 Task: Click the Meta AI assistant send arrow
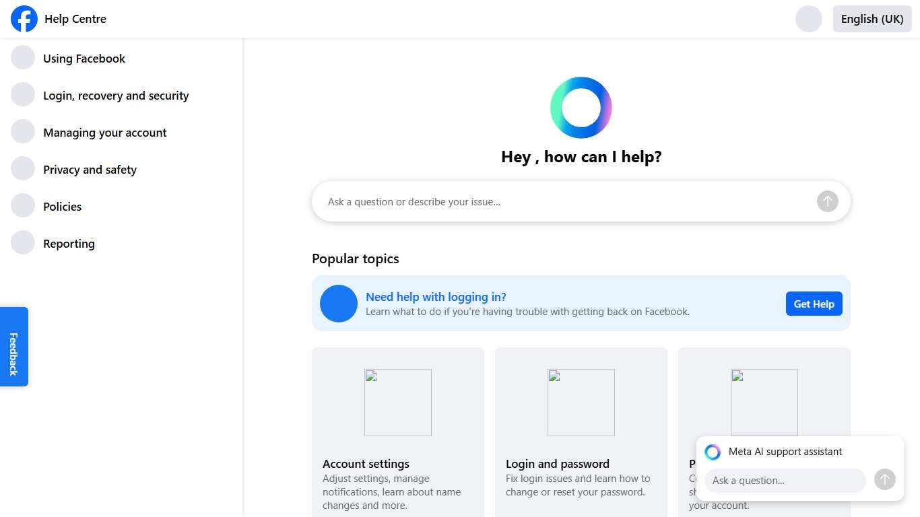click(884, 479)
